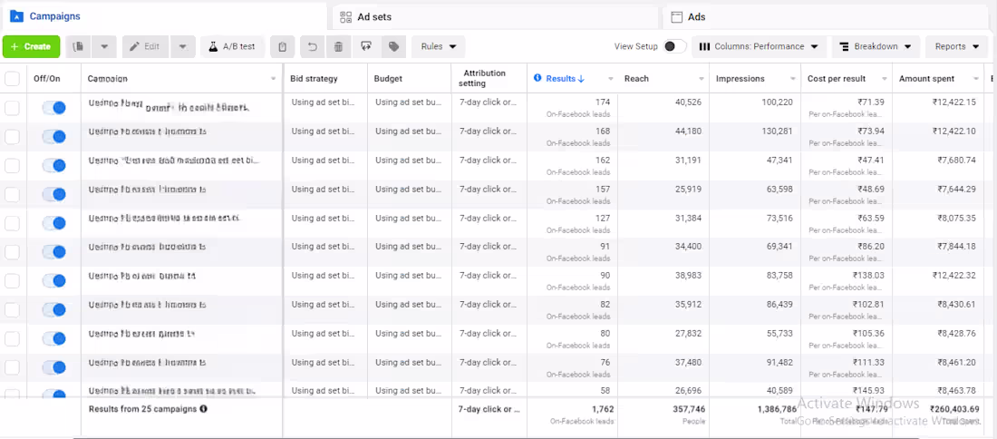Tick the checkbox of the 168-results row

pos(12,137)
